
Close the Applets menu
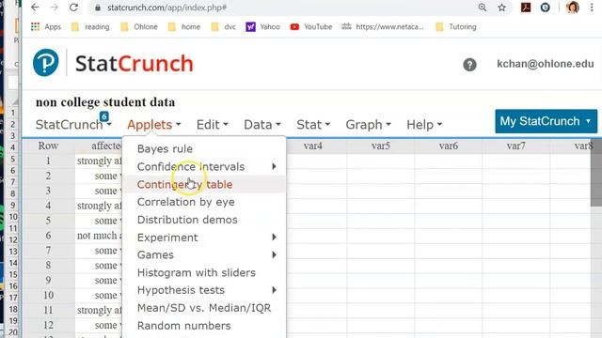(154, 125)
